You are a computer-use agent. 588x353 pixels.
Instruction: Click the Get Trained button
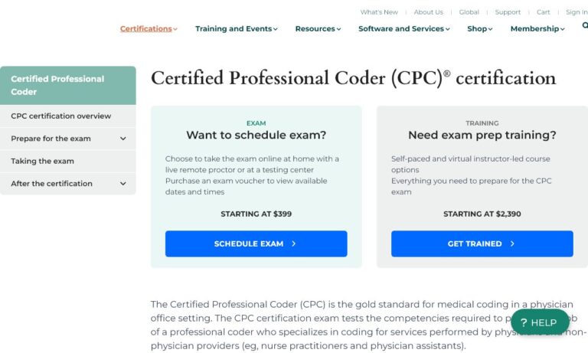click(482, 244)
